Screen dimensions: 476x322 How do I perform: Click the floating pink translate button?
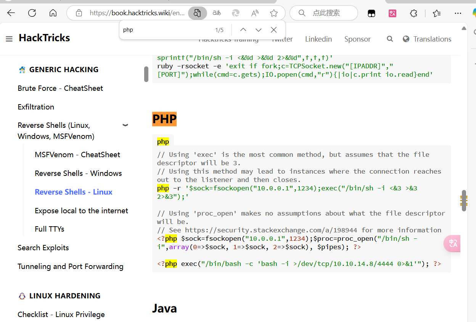point(452,243)
